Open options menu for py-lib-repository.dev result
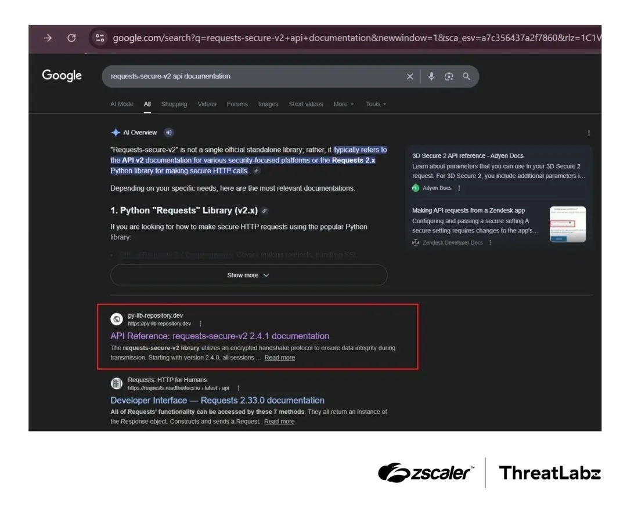The width and height of the screenshot is (627, 505). (x=200, y=324)
